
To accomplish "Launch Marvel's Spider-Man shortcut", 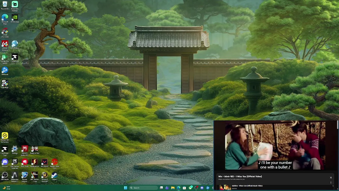I will 25,151.
